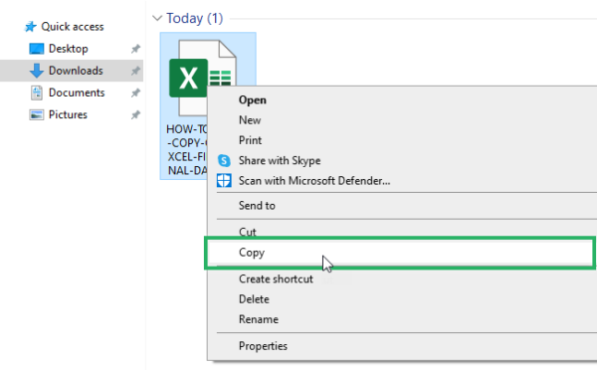This screenshot has height=370, width=597.
Task: Toggle the pin next to Pictures
Action: tap(135, 115)
